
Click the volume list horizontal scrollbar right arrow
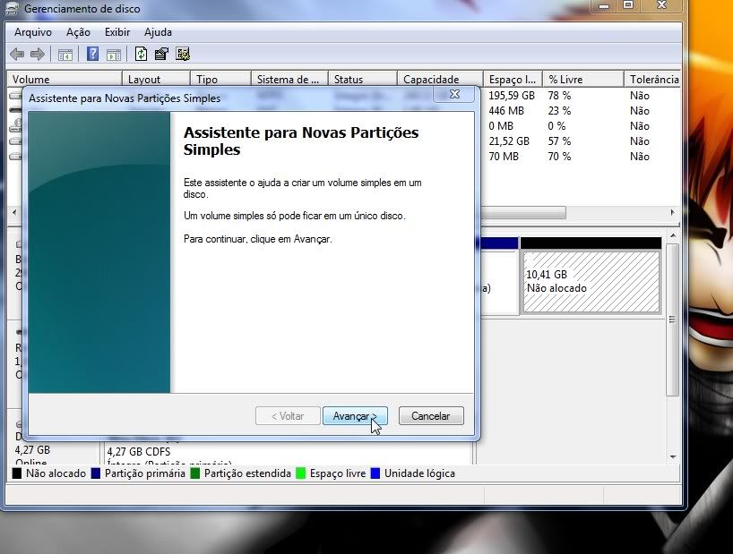[672, 213]
